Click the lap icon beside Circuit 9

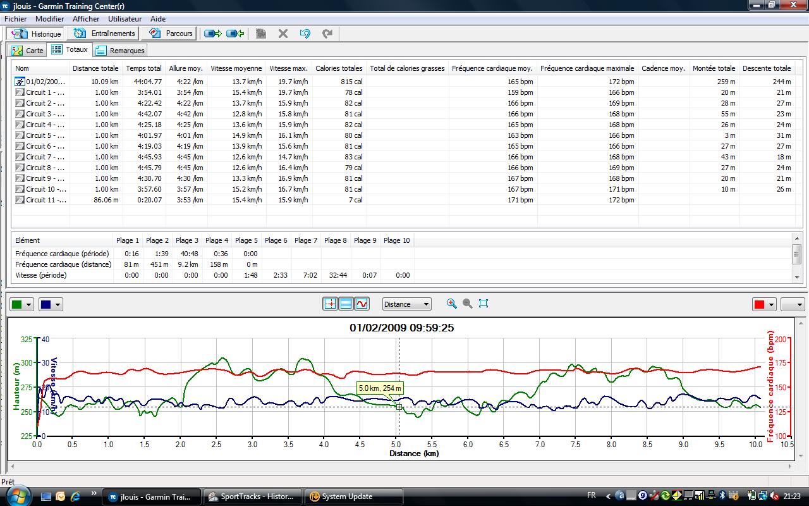point(20,178)
